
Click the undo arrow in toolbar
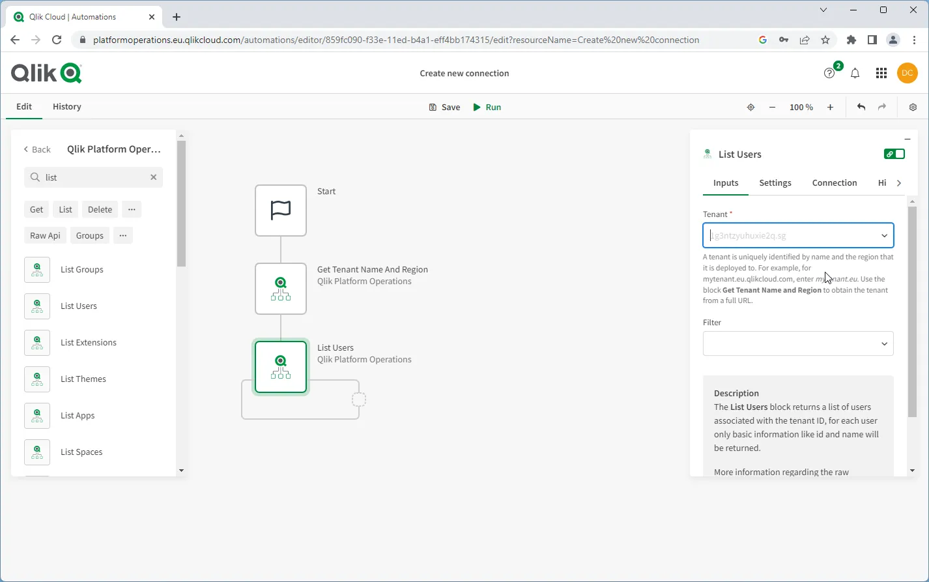coord(861,107)
